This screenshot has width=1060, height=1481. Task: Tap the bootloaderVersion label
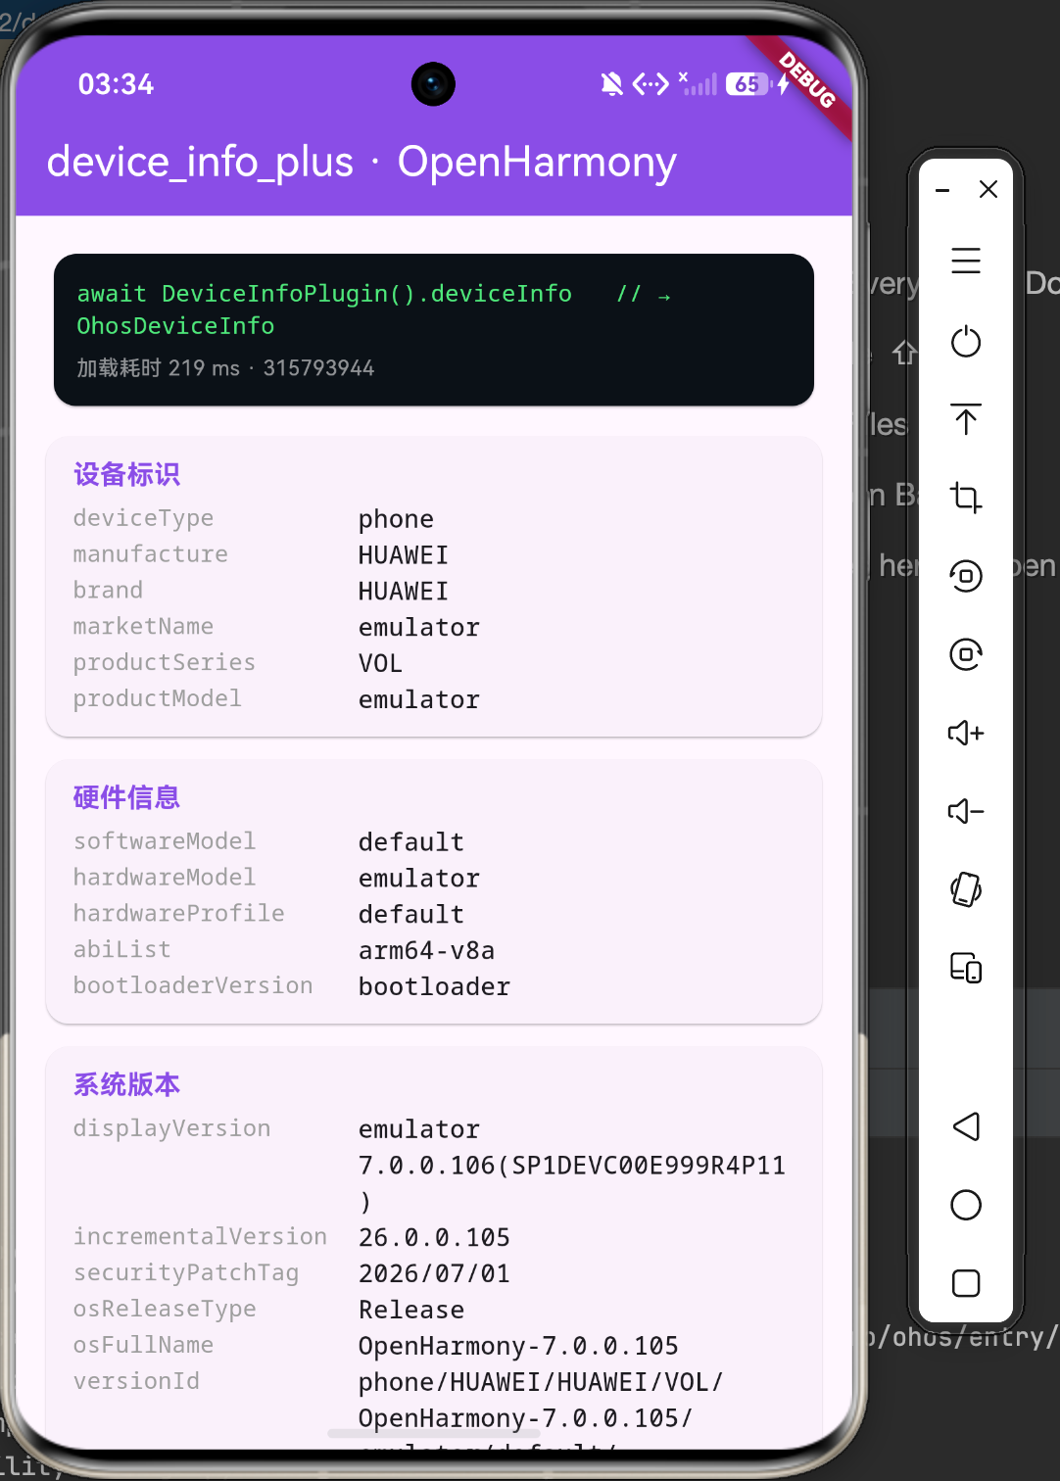click(193, 985)
